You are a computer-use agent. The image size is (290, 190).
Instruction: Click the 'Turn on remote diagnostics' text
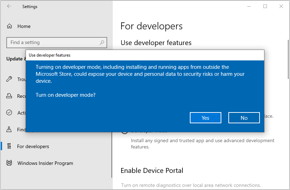click(x=191, y=185)
